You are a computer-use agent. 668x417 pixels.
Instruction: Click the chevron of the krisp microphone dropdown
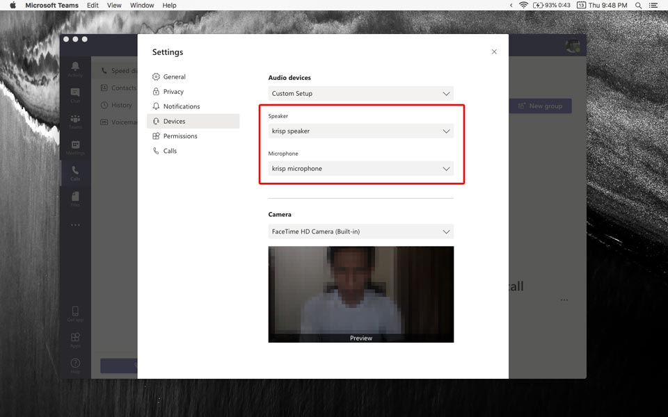(x=446, y=168)
